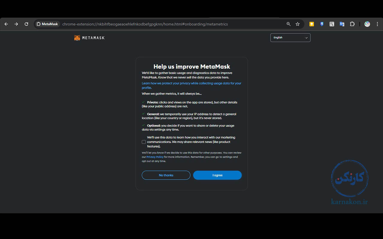383x239 pixels.
Task: Reload the MetaMask page
Action: click(x=26, y=24)
